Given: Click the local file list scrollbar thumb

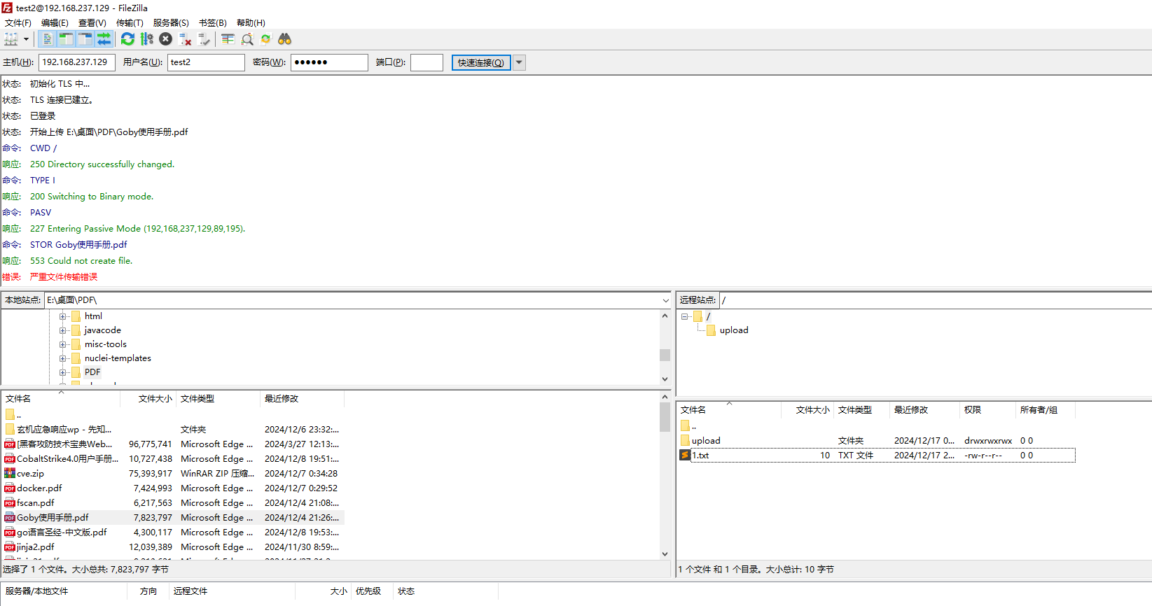Looking at the screenshot, I should [x=665, y=417].
